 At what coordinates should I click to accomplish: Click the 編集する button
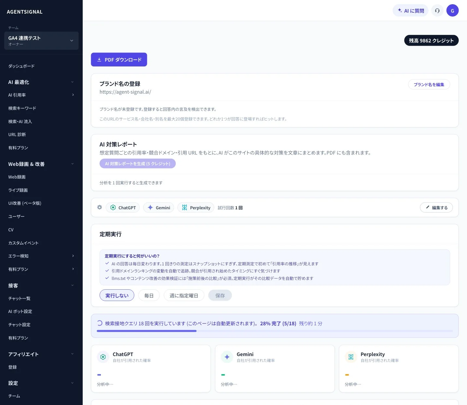coord(437,208)
